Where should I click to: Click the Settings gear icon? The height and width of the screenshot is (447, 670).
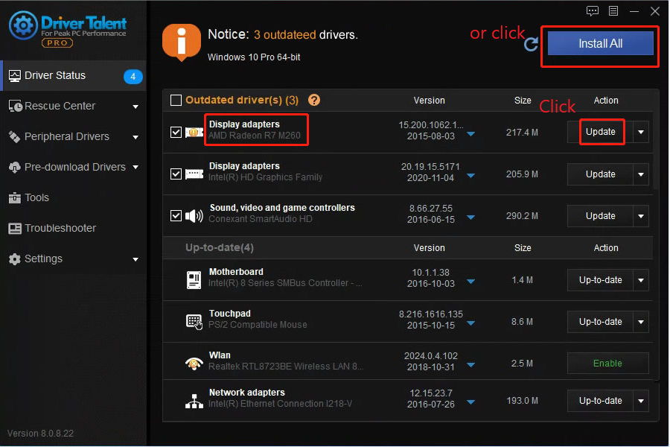(x=15, y=259)
